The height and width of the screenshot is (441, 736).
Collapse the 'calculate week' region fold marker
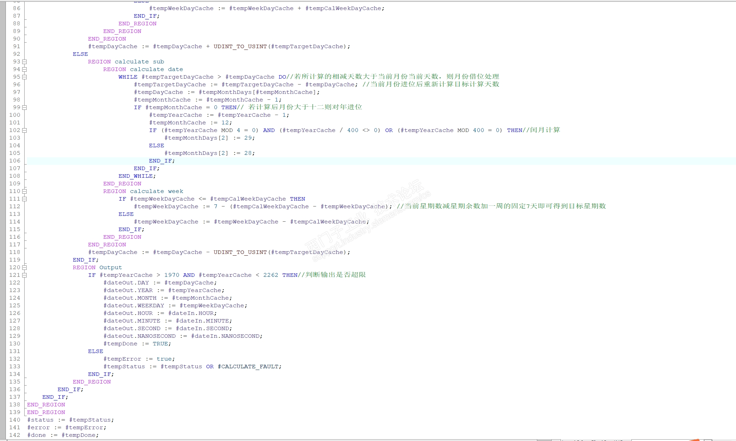(x=25, y=191)
